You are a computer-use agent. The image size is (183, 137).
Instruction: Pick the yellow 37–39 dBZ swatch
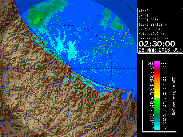(157, 94)
